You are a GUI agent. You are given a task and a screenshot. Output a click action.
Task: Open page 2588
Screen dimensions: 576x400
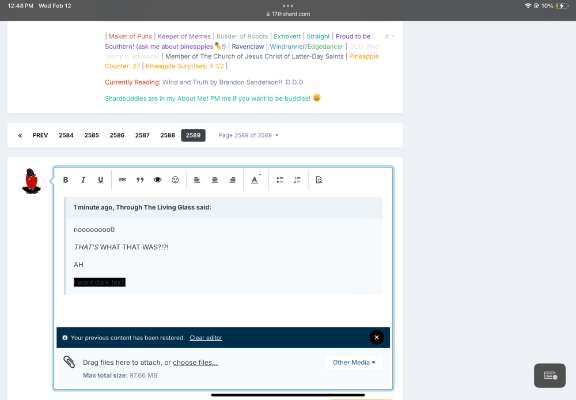pyautogui.click(x=168, y=135)
